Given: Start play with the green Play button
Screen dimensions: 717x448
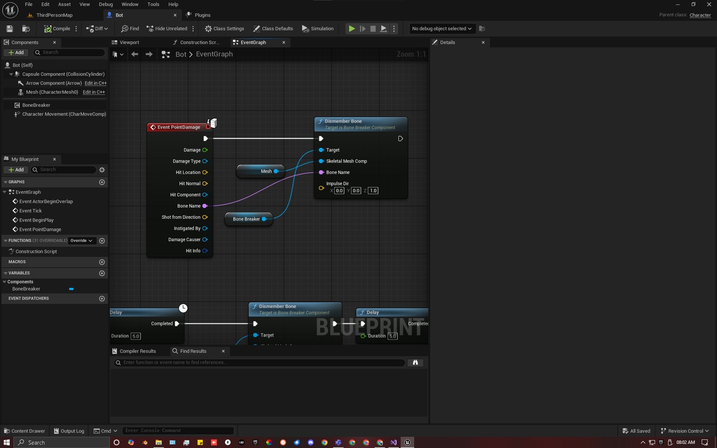Looking at the screenshot, I should pyautogui.click(x=352, y=29).
